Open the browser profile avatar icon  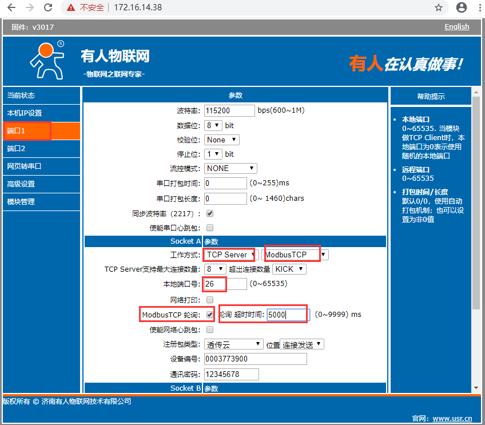[461, 7]
